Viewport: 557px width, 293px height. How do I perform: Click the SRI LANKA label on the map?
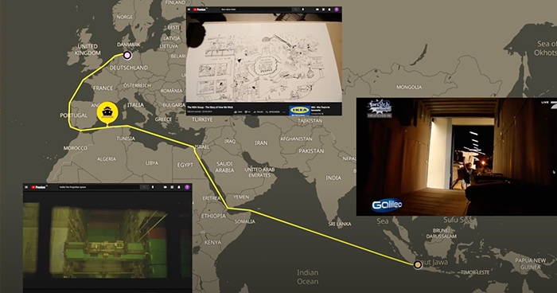(340, 224)
